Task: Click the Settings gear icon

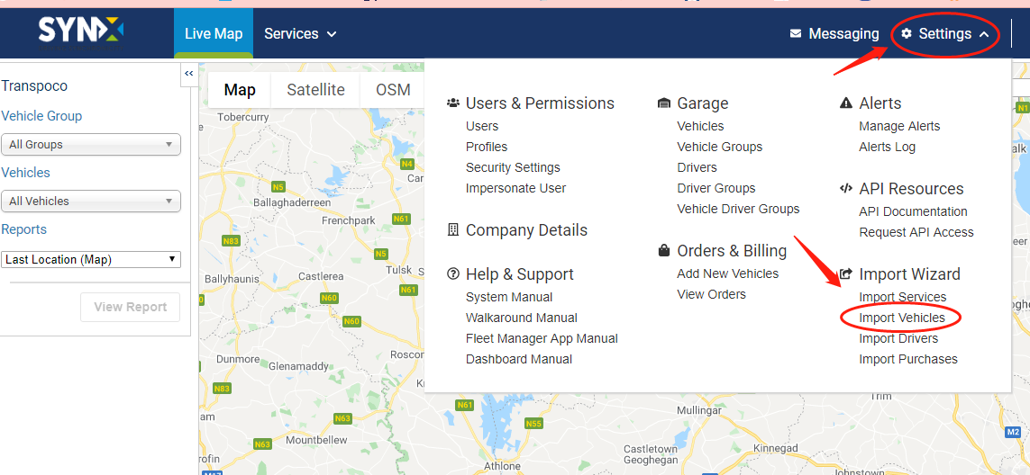Action: coord(907,33)
